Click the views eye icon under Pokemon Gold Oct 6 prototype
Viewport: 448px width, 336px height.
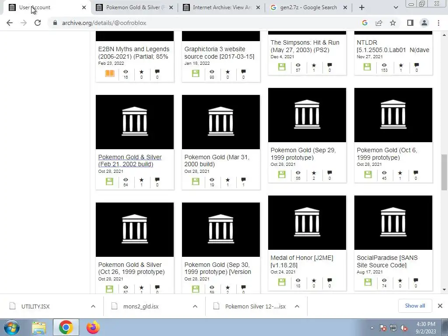[x=384, y=172]
